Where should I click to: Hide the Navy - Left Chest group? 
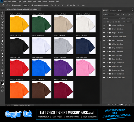(x=104, y=51)
